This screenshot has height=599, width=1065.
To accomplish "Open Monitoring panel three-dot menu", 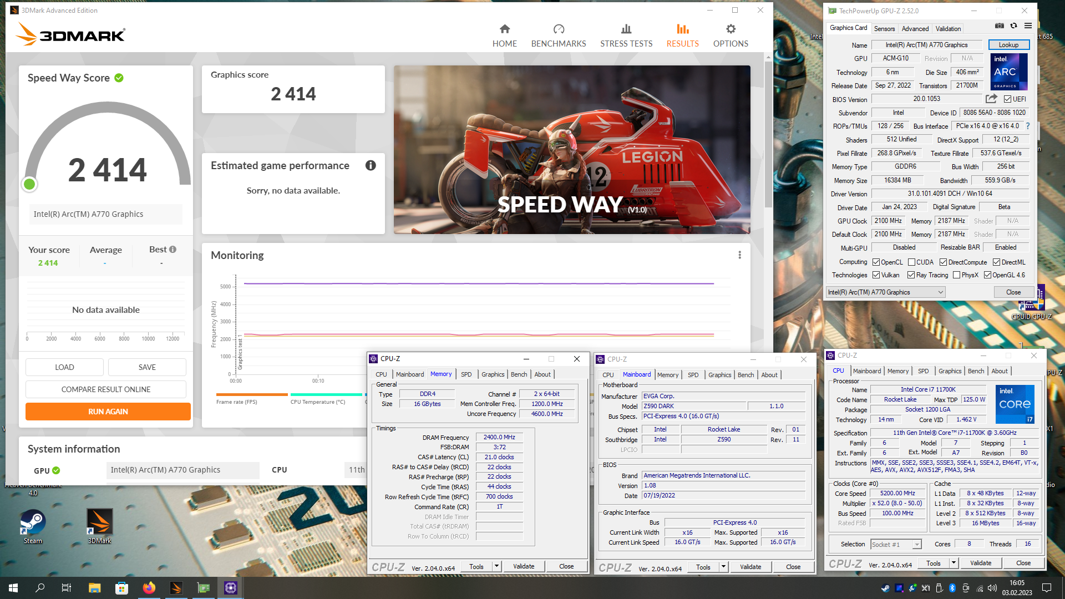I will (x=739, y=255).
